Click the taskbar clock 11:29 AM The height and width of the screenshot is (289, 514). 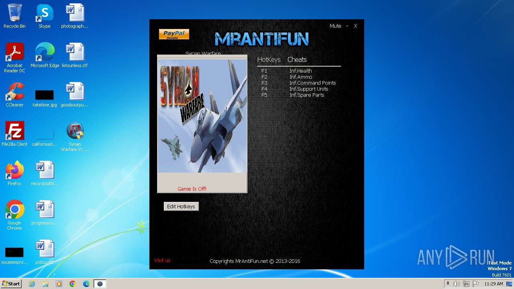494,284
